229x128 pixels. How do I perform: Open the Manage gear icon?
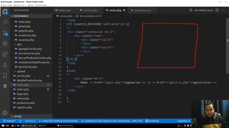5,113
